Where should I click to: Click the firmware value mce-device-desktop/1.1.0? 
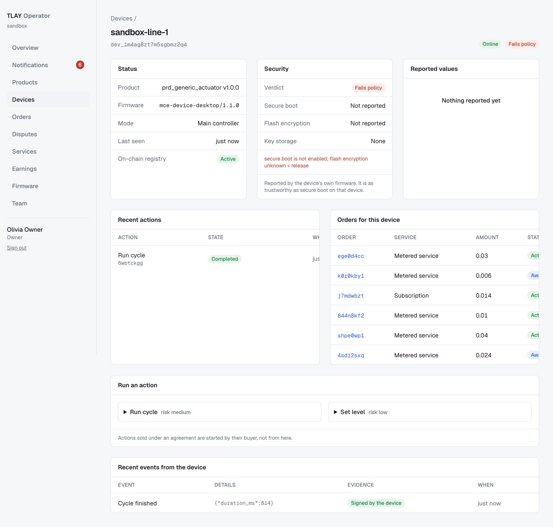[199, 105]
